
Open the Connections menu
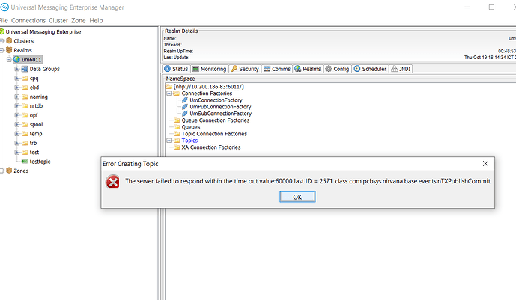click(x=28, y=20)
